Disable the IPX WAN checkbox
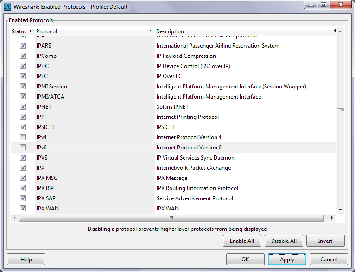This screenshot has width=355, height=272. point(23,208)
